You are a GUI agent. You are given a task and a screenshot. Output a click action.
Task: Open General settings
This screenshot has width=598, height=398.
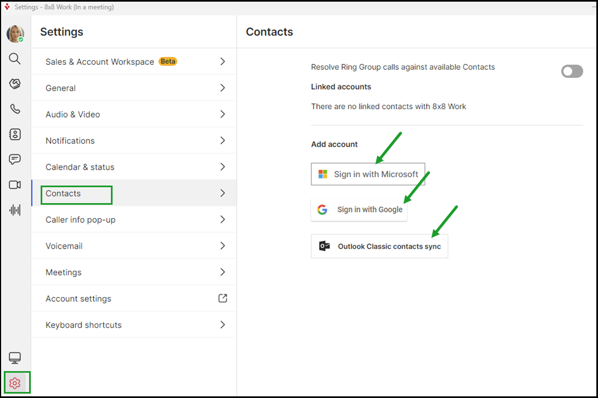[134, 88]
